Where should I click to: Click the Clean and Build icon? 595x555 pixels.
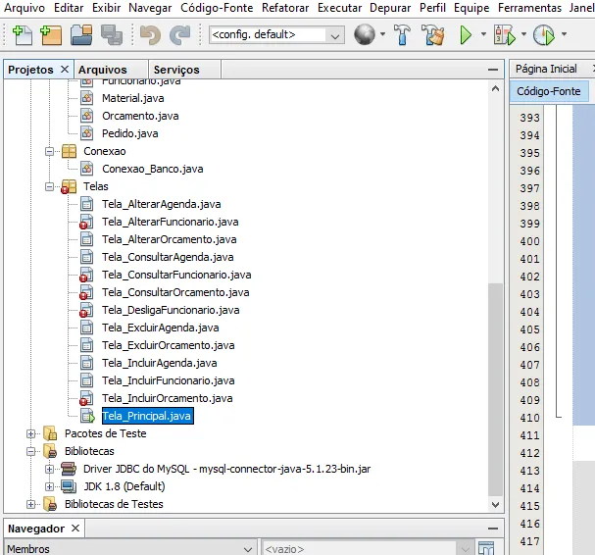pyautogui.click(x=433, y=35)
